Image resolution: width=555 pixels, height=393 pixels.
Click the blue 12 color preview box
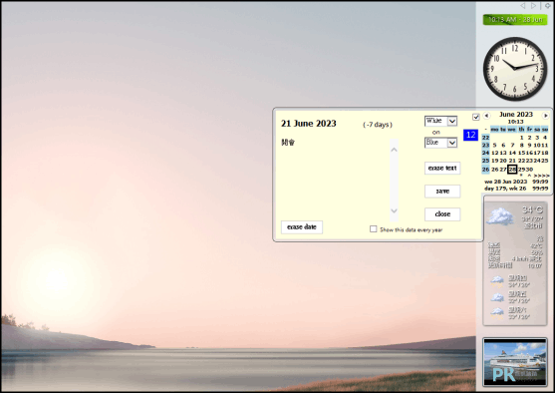pos(470,135)
